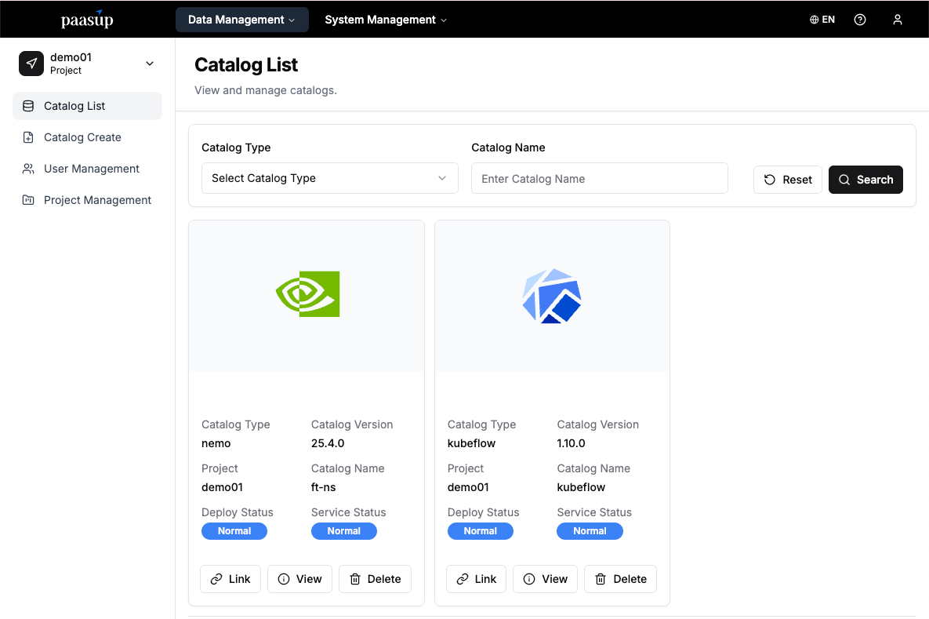The image size is (929, 619).
Task: Open Catalog Create in sidebar
Action: 87,137
